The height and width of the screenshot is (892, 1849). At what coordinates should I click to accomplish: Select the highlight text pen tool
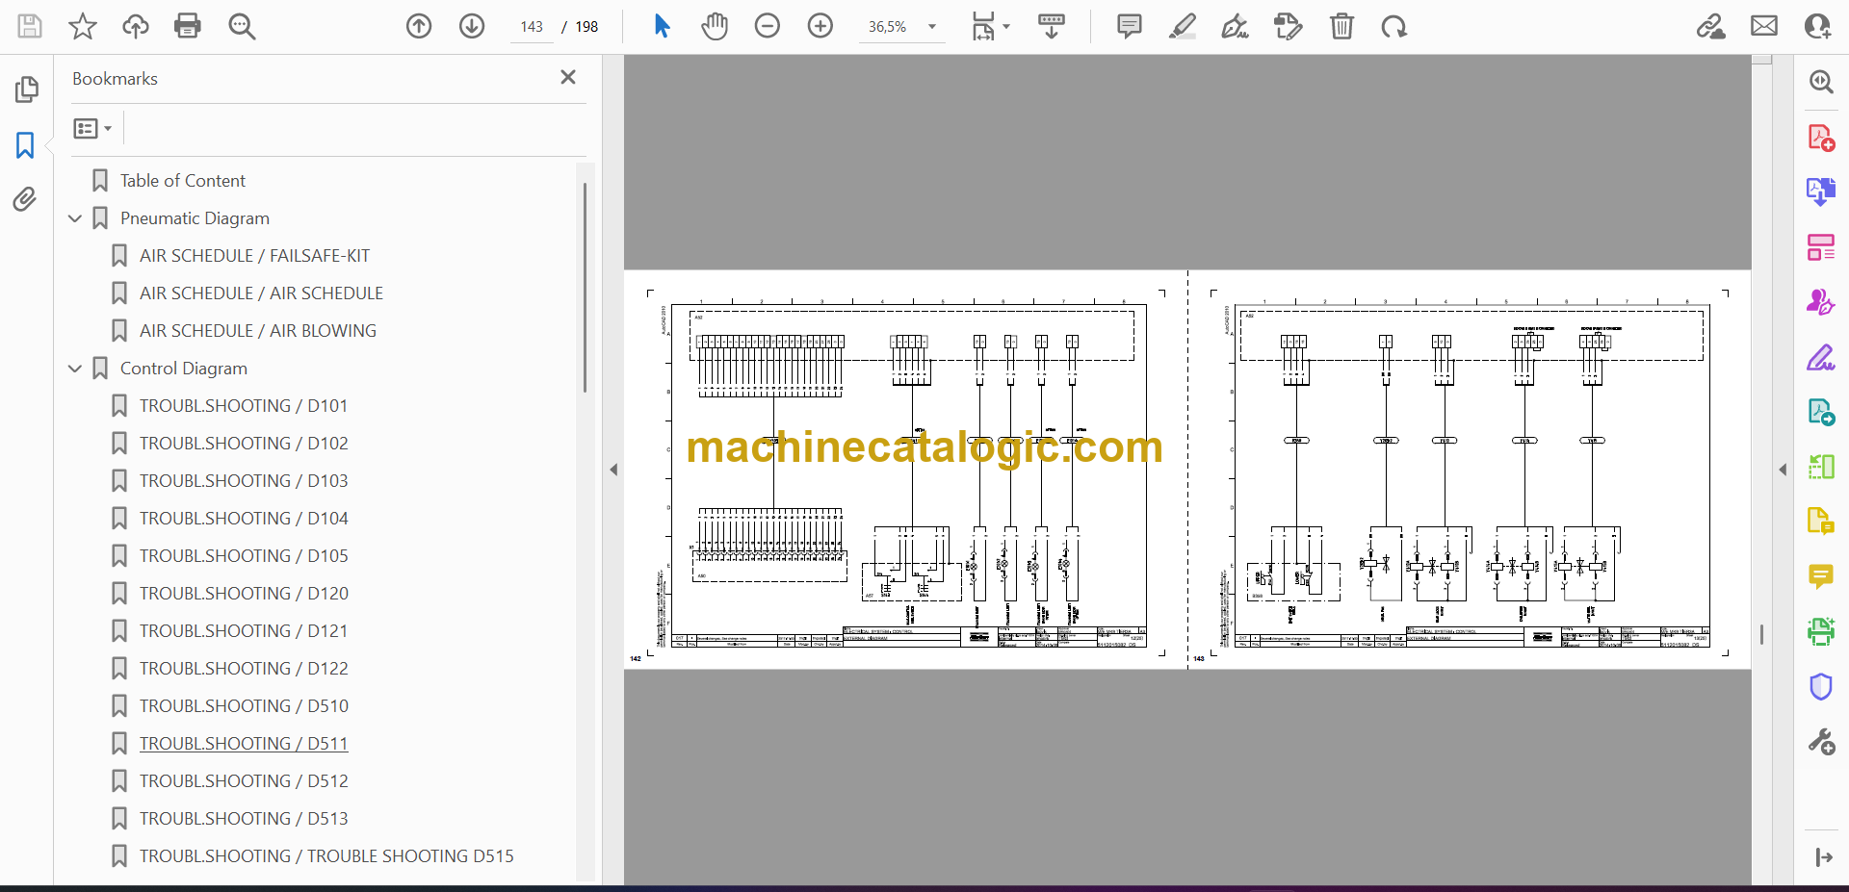click(x=1183, y=26)
